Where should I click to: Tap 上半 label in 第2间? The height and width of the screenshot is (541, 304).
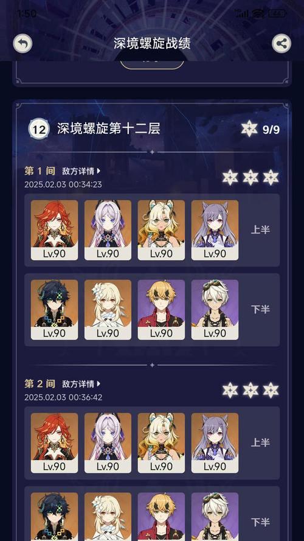pyautogui.click(x=260, y=442)
